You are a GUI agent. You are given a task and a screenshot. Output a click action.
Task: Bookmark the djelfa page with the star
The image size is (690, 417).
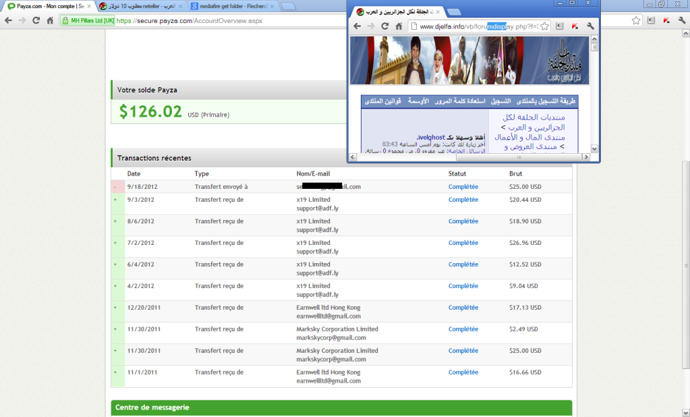click(x=544, y=26)
